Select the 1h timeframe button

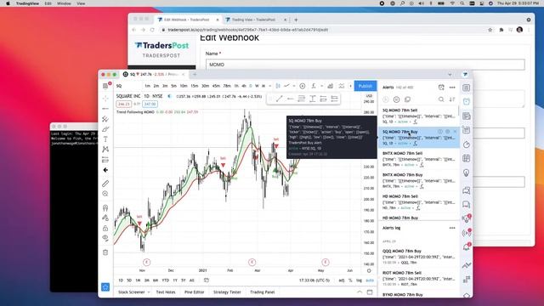pos(236,86)
